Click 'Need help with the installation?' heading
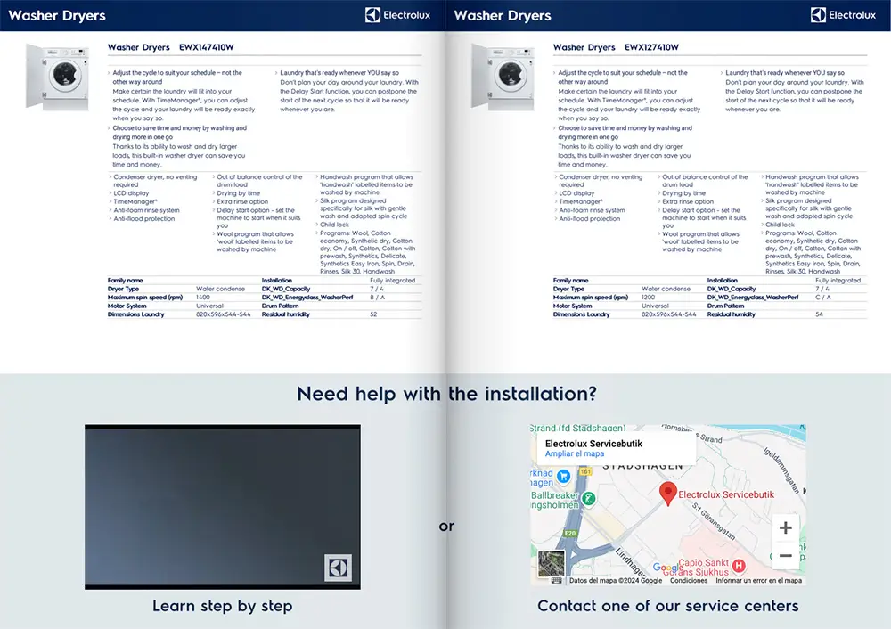Image resolution: width=891 pixels, height=629 pixels. [x=446, y=393]
